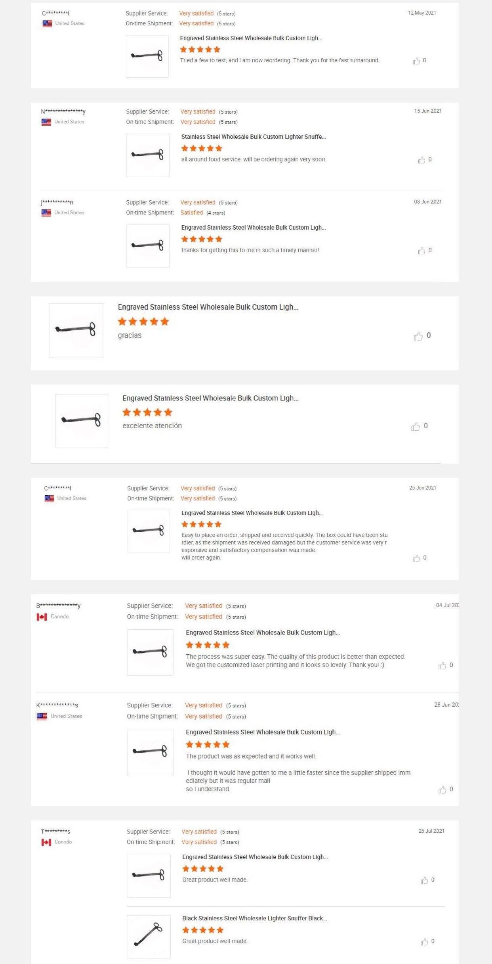492x964 pixels.
Task: Open product title above 'excelente atención'
Action: click(x=210, y=398)
